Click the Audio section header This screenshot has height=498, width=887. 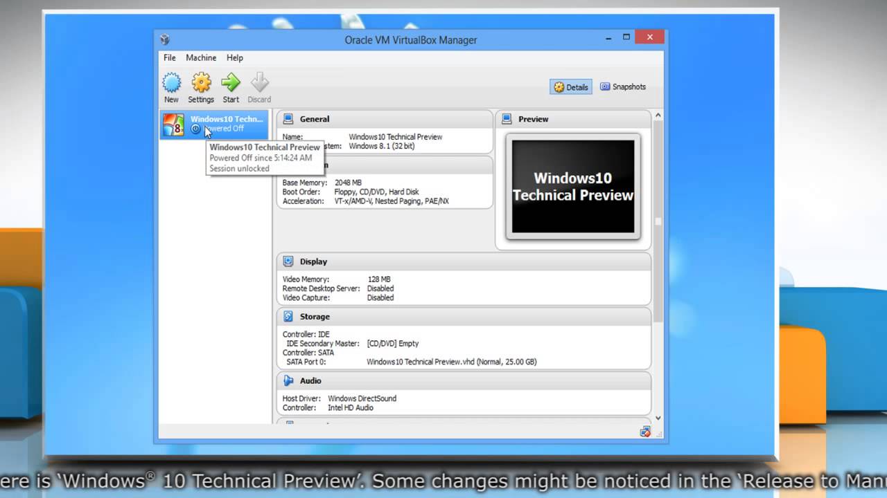[464, 380]
